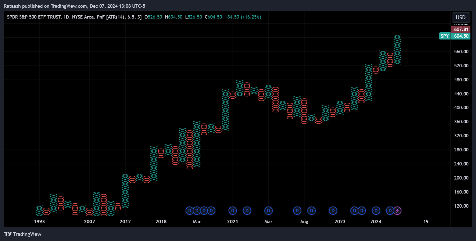Click the high value H604.50
Screen dimensions: 476x241
tap(174, 17)
